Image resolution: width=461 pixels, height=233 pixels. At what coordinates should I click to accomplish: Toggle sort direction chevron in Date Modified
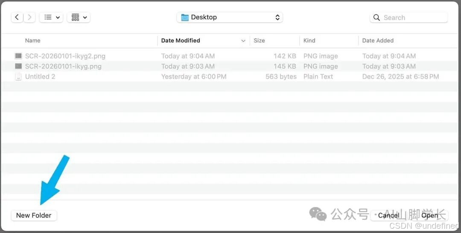pos(243,41)
